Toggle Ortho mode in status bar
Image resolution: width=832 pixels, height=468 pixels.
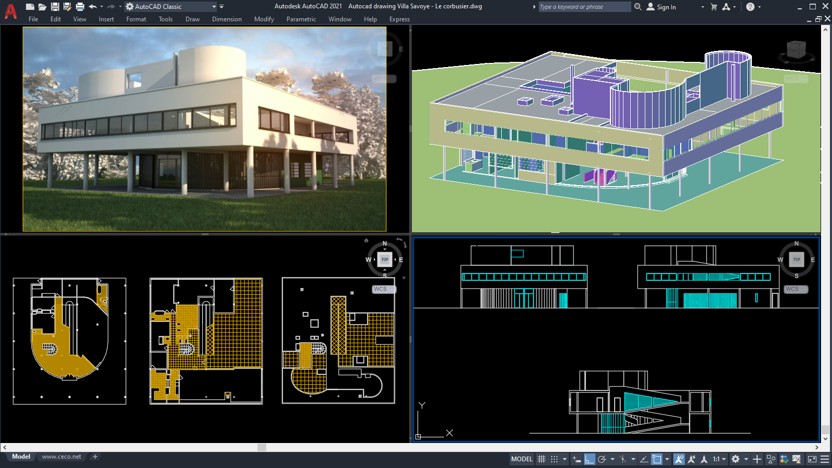(589, 459)
